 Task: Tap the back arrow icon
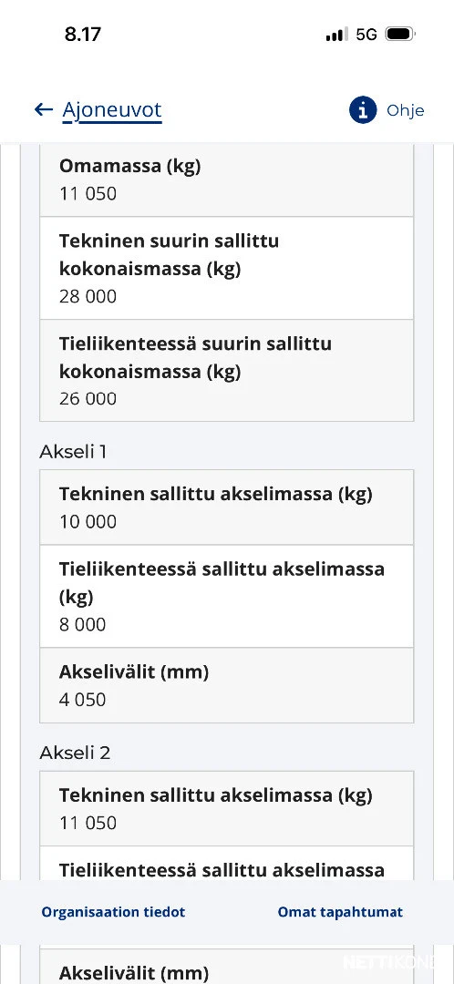click(x=44, y=110)
